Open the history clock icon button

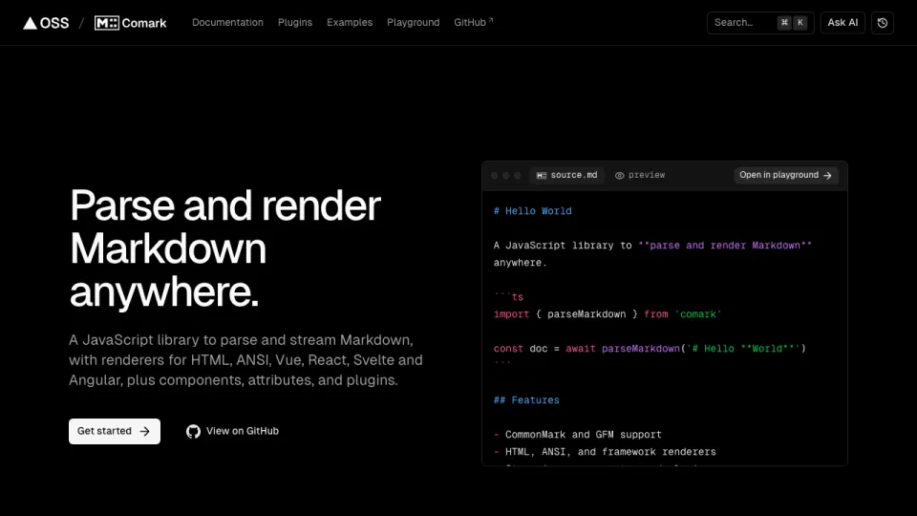pos(883,23)
